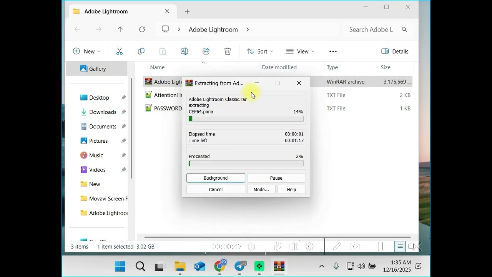Image resolution: width=492 pixels, height=277 pixels.
Task: Click the Paste clipboard icon
Action: tap(163, 51)
